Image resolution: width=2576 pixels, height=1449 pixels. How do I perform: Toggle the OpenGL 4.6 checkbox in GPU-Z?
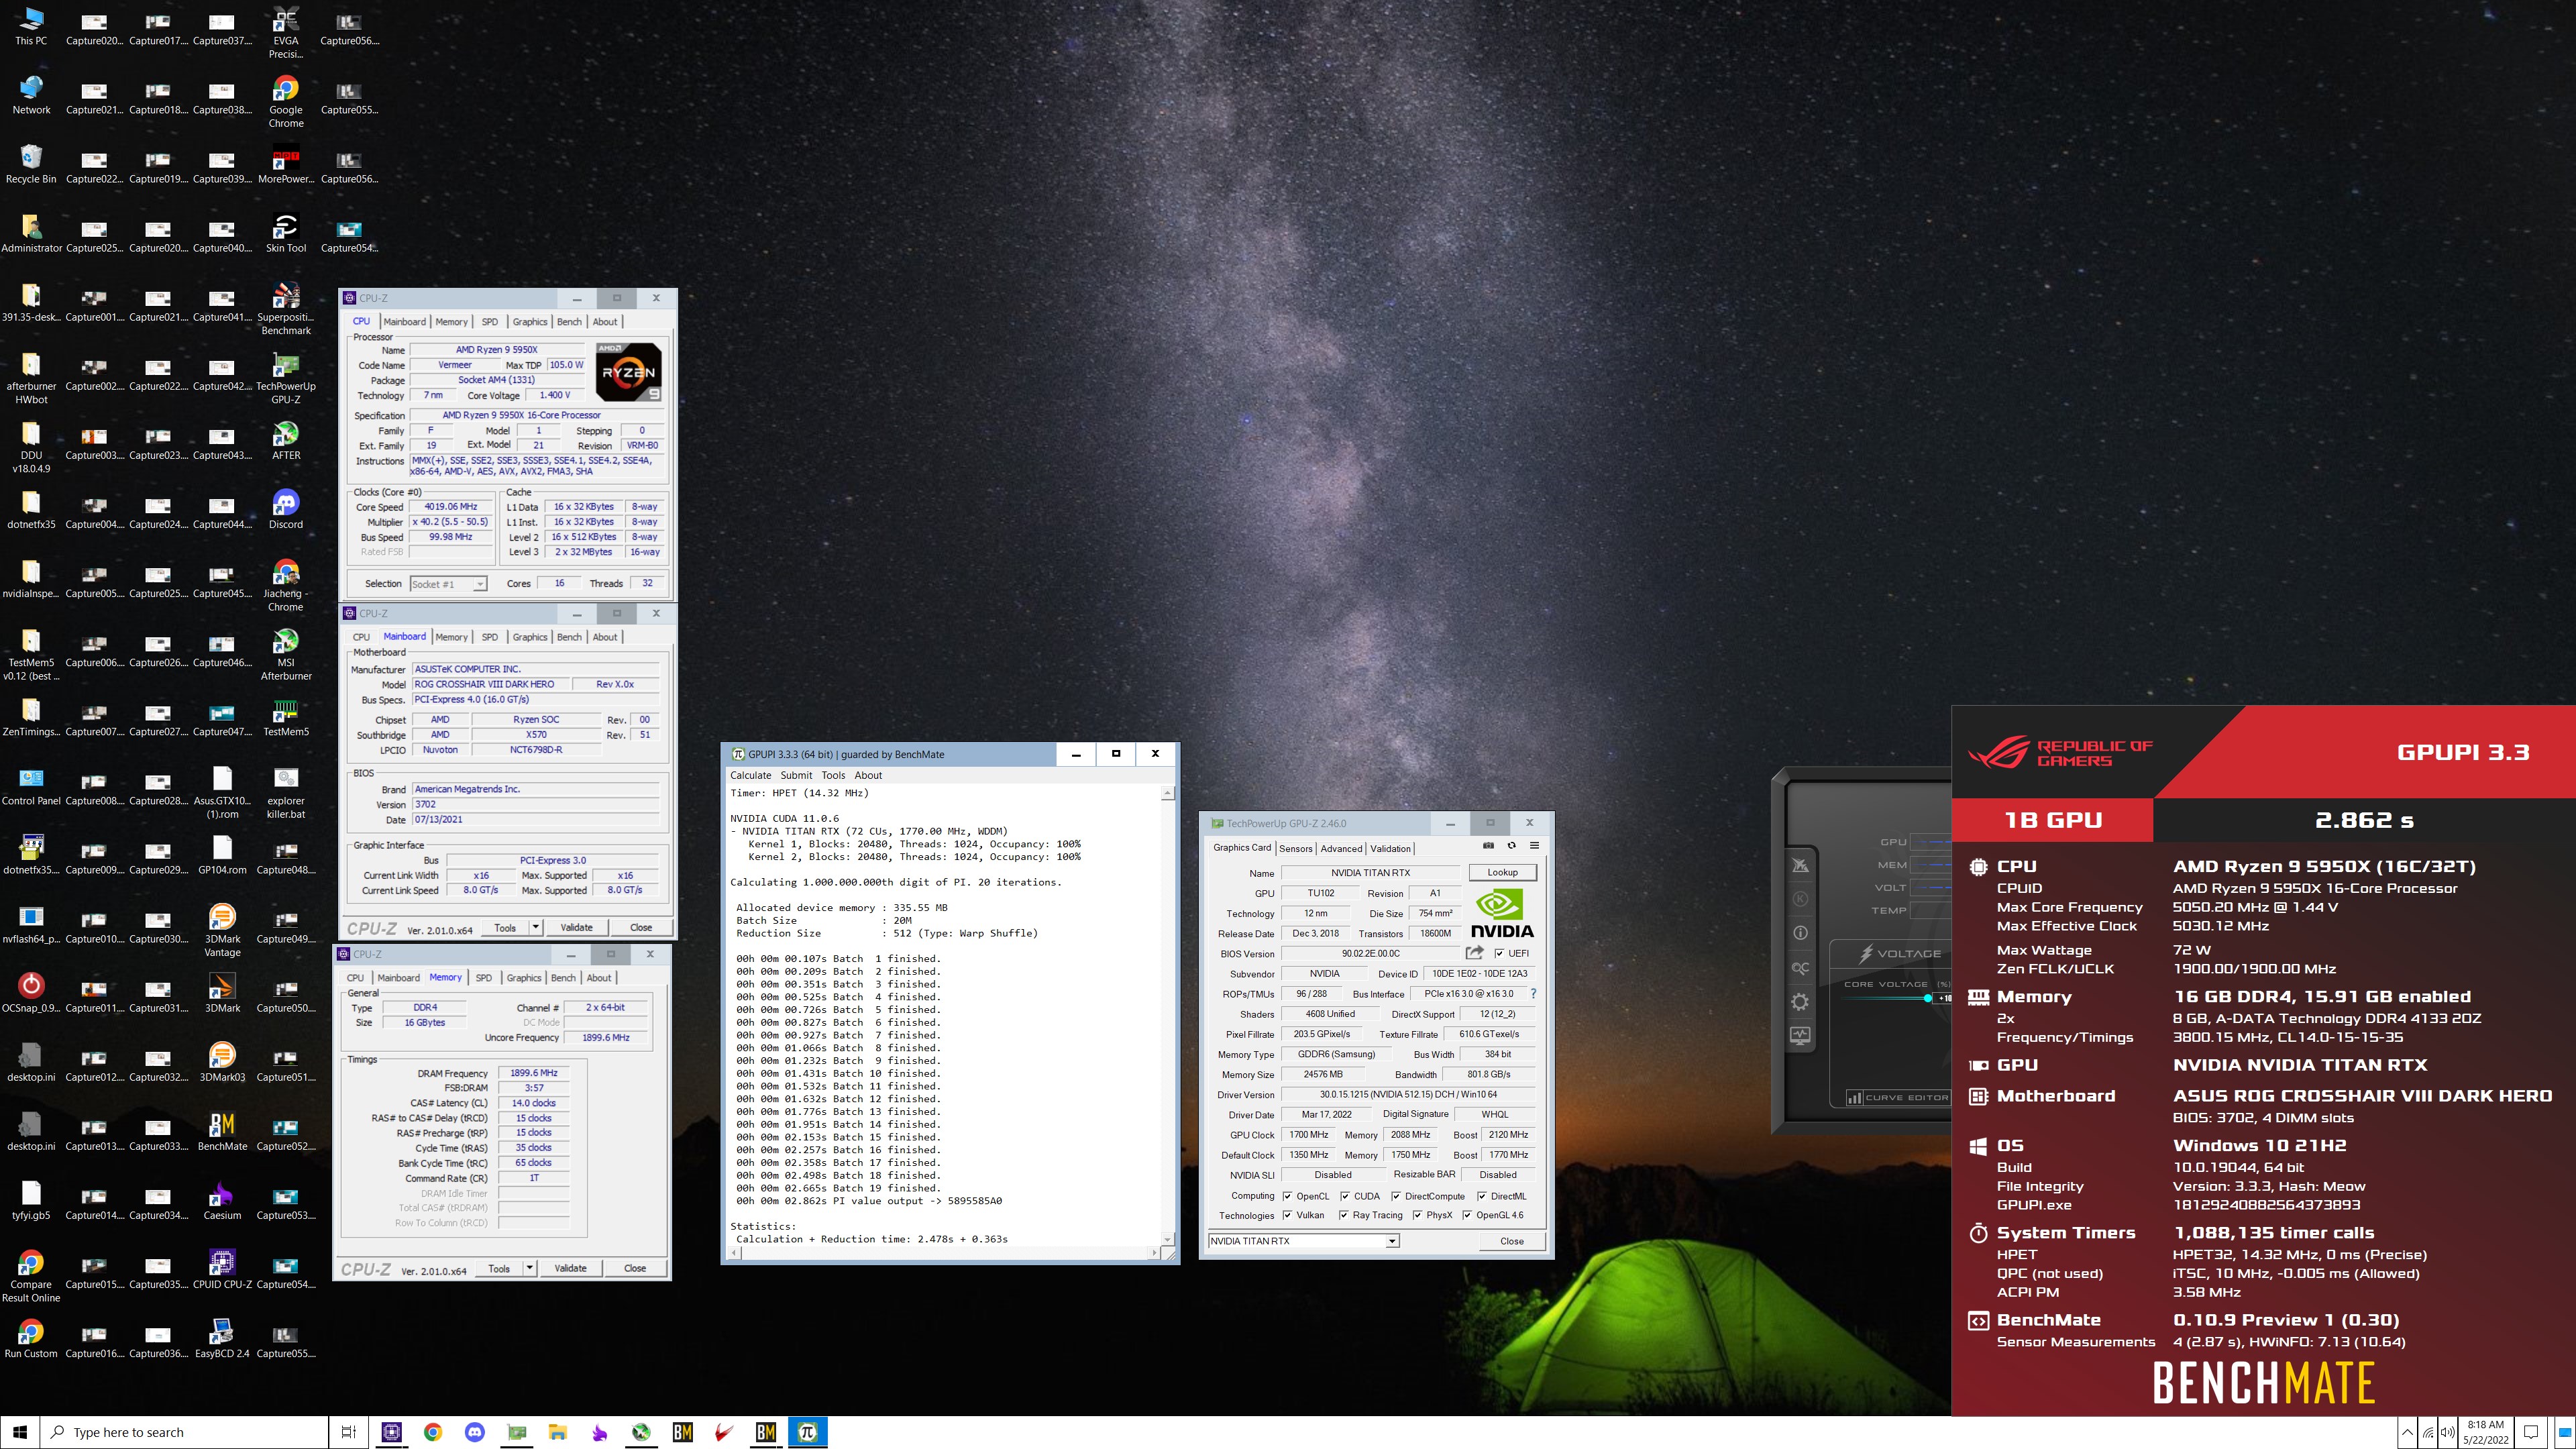coord(1467,1215)
